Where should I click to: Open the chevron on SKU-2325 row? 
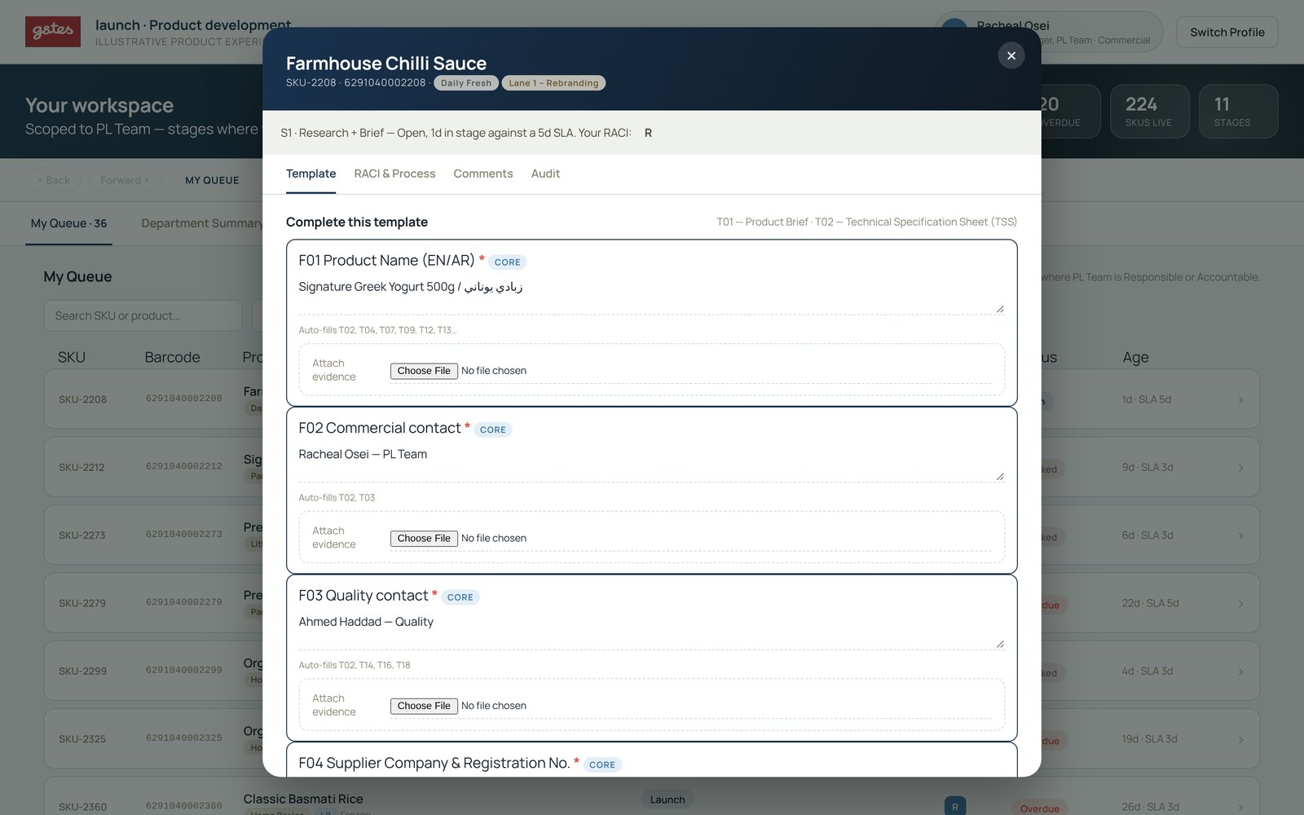click(1240, 739)
